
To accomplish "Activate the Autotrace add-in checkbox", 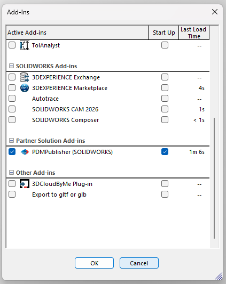I will (12, 99).
